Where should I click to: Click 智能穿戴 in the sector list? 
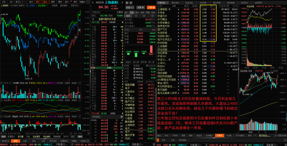130,85
